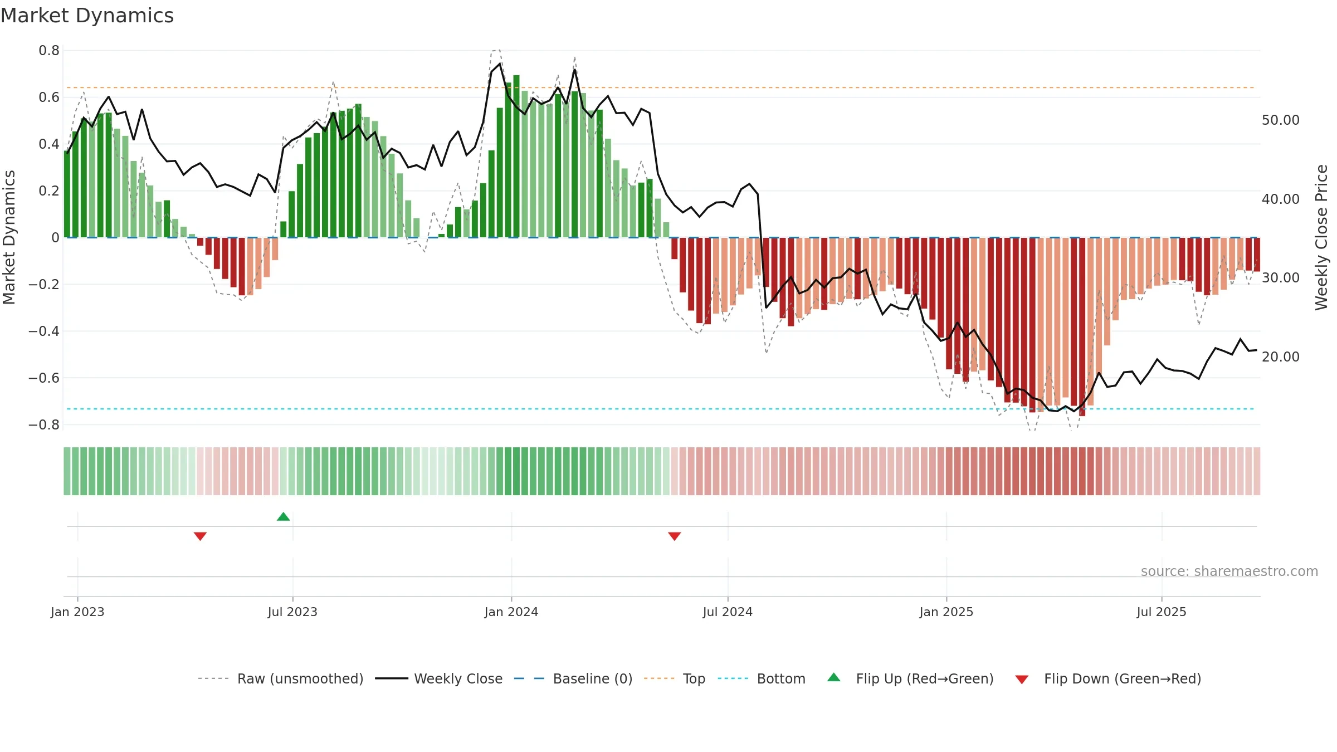Click the red triangle icon in the legend
1337x752 pixels.
(x=1021, y=680)
